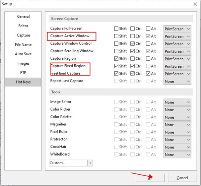Open the General settings page
The height and width of the screenshot is (186, 201).
coord(23,16)
